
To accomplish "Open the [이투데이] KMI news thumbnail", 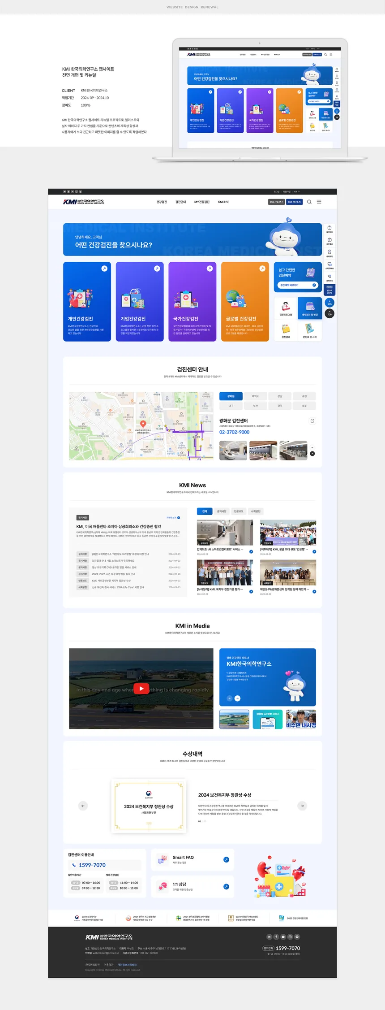I will [x=288, y=533].
